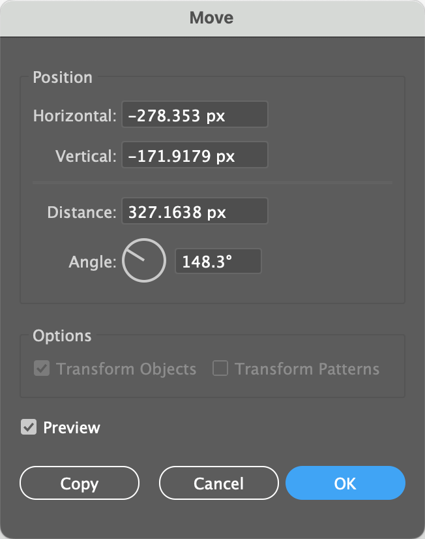
Task: Click the "Horizontal:" text label
Action: click(74, 115)
